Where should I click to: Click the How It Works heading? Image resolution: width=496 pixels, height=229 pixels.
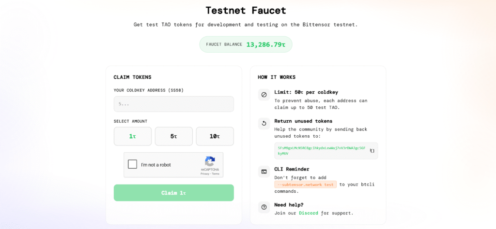click(277, 77)
